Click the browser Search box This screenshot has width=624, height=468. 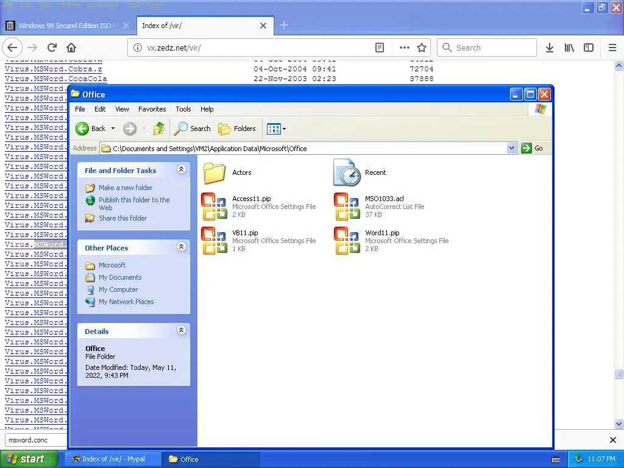click(487, 48)
